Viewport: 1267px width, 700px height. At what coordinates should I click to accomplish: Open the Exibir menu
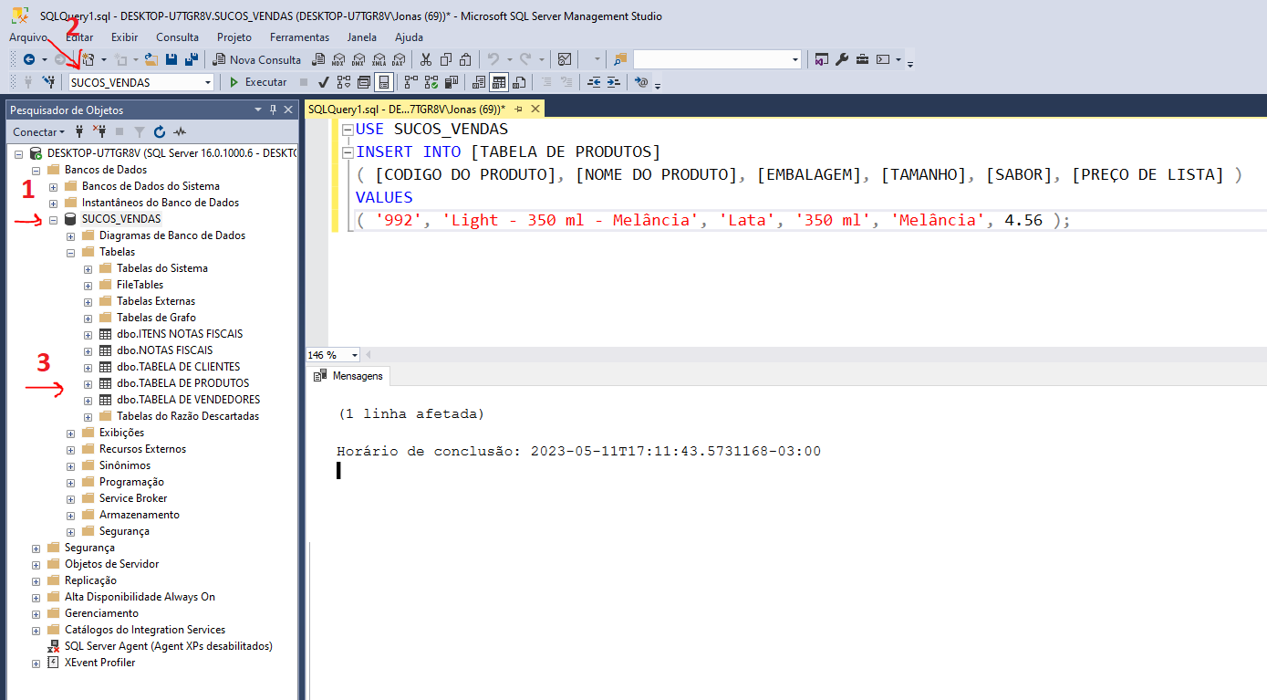tap(125, 37)
